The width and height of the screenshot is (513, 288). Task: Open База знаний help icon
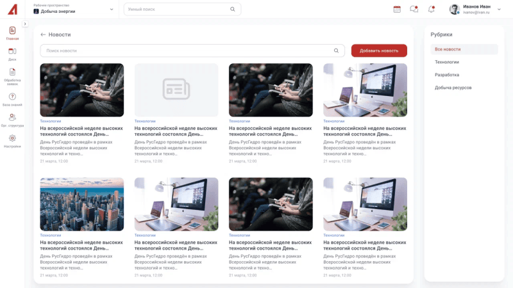coord(12,98)
